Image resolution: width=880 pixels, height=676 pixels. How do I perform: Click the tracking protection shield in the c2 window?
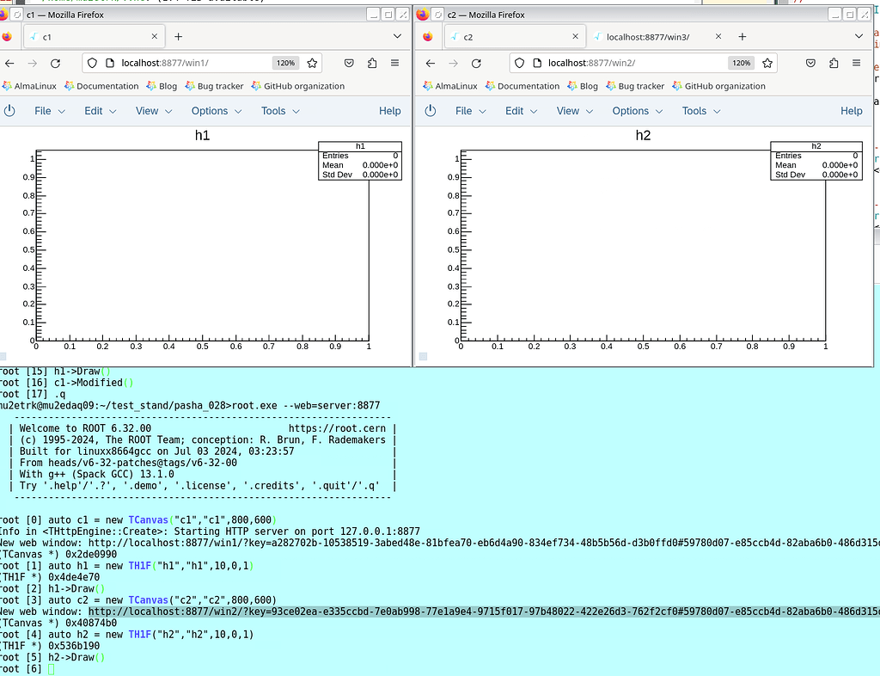click(520, 63)
